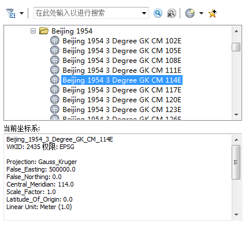This screenshot has height=227, width=249.
Task: Click the globe icon beside CM 111E
Action: 55,70
